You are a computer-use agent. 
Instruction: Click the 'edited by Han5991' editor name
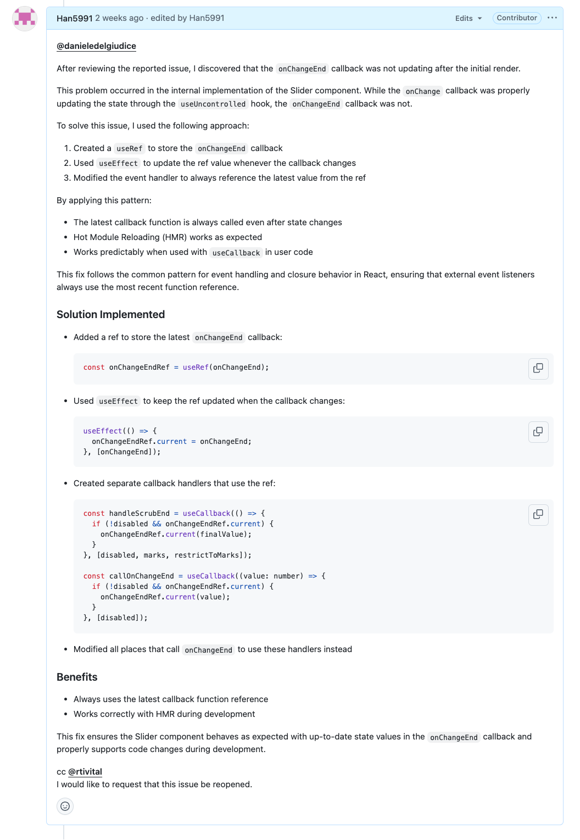click(207, 18)
